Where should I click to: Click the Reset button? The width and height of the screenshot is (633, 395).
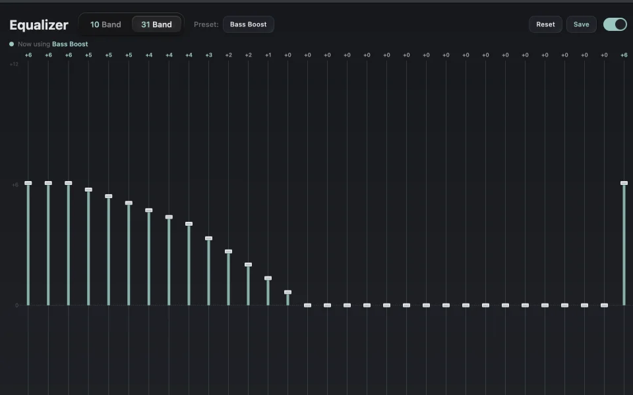(x=545, y=24)
